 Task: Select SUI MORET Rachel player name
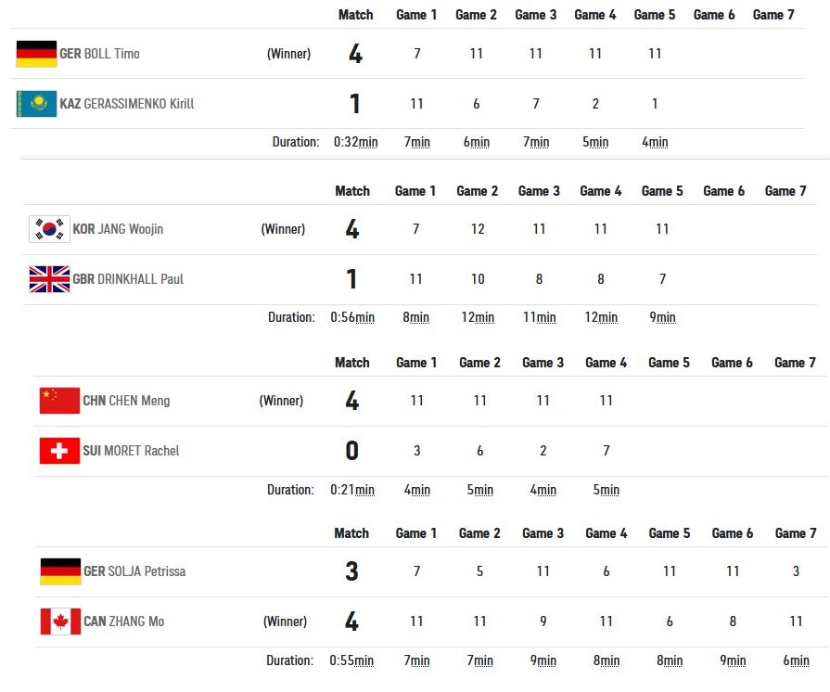[132, 451]
